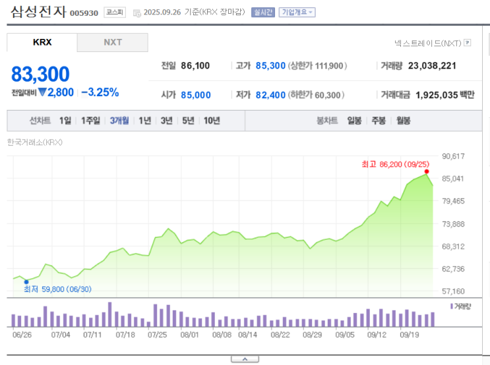490x365 pixels.
Task: Switch to the NXT tab
Action: [113, 42]
